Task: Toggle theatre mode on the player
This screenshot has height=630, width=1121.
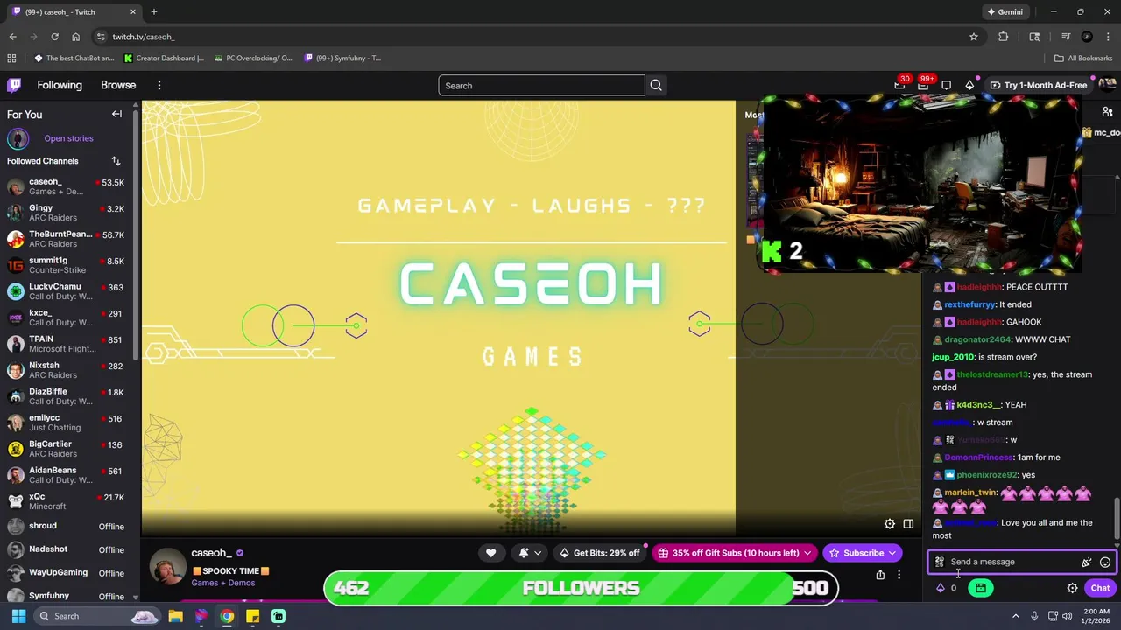Action: (908, 523)
